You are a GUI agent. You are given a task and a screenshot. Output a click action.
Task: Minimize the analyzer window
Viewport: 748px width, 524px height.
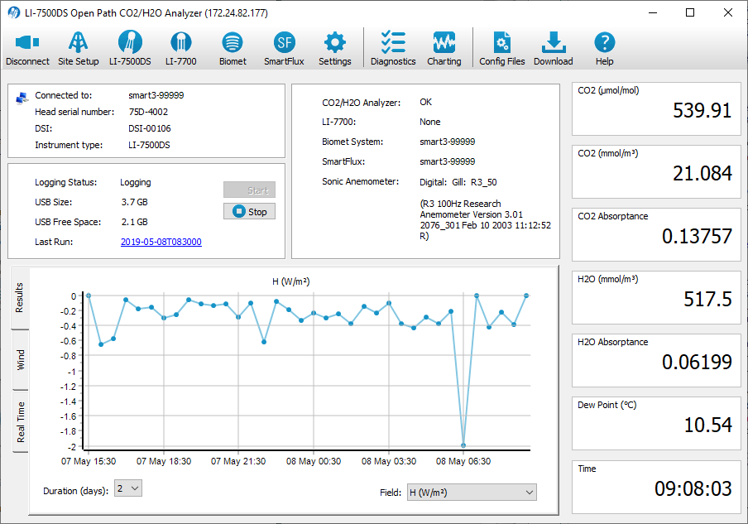pyautogui.click(x=653, y=13)
